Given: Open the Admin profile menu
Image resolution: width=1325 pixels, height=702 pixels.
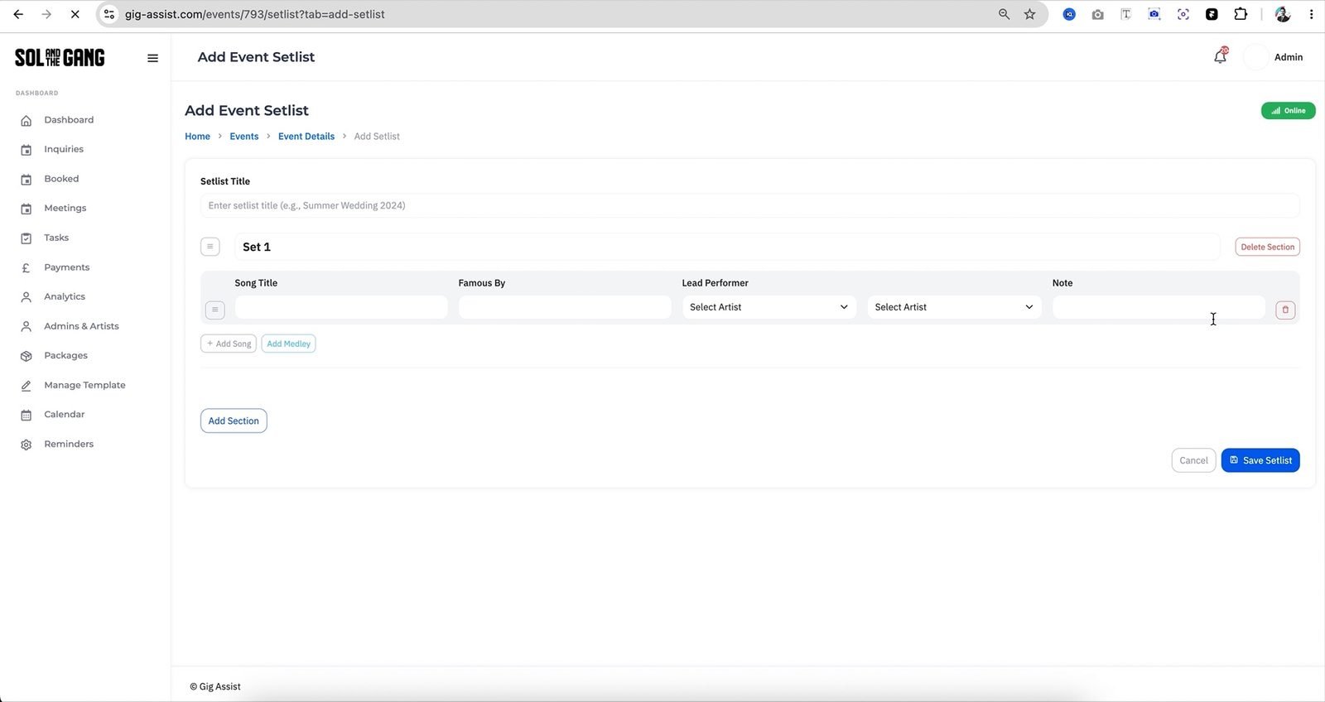Looking at the screenshot, I should 1274,57.
